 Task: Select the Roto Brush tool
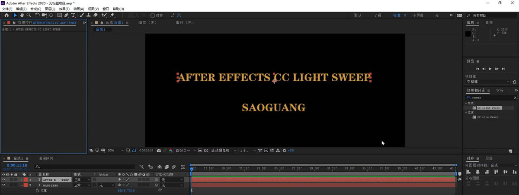pos(104,15)
